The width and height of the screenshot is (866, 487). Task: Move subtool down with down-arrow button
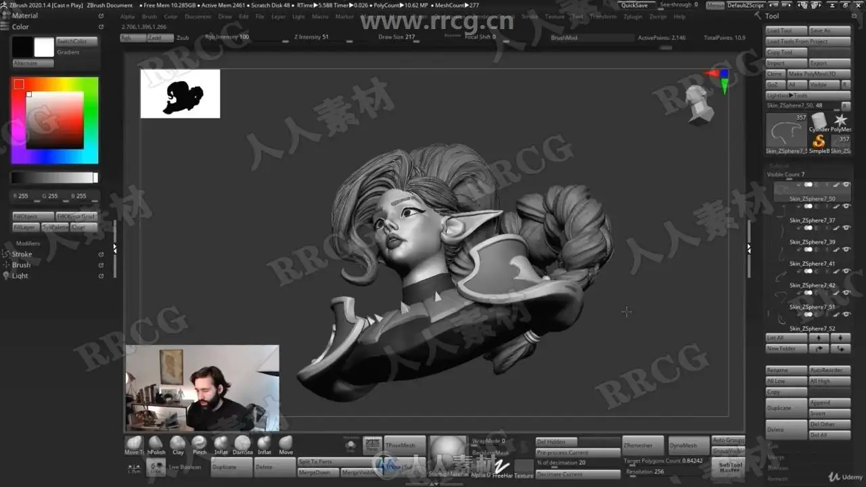point(840,338)
